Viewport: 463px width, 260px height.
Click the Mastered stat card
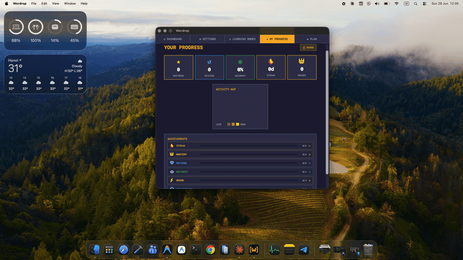[178, 67]
